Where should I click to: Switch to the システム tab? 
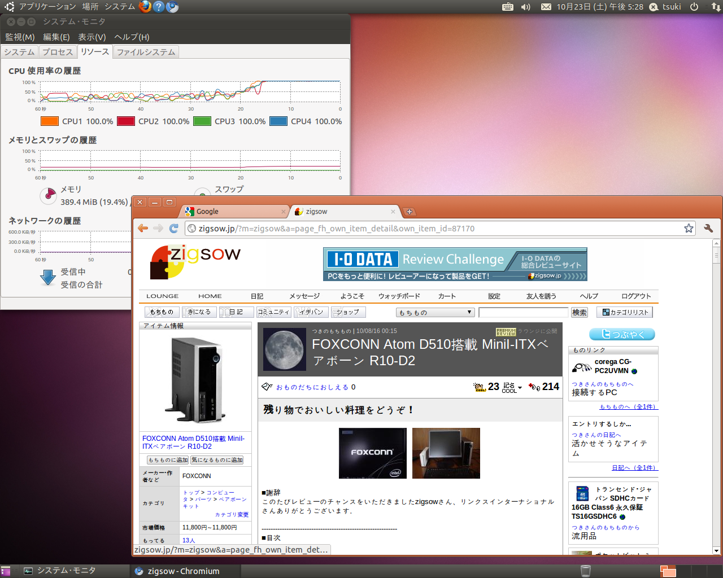click(19, 52)
